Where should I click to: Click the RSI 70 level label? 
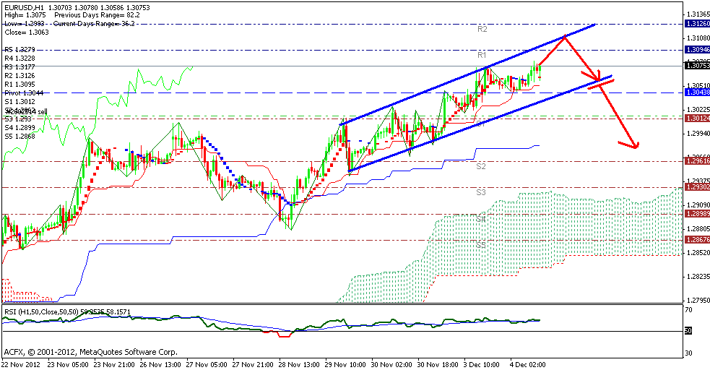click(689, 310)
